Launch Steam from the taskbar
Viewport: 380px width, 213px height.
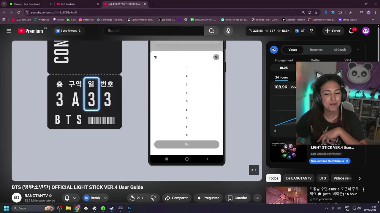(112, 208)
